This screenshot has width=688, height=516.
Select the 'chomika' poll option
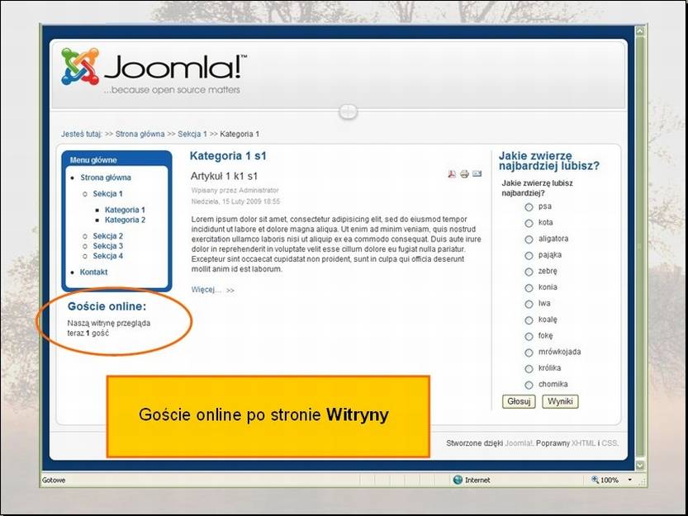(529, 386)
